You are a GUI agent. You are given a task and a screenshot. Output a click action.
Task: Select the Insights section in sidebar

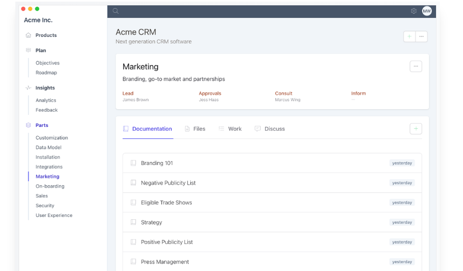coord(45,88)
